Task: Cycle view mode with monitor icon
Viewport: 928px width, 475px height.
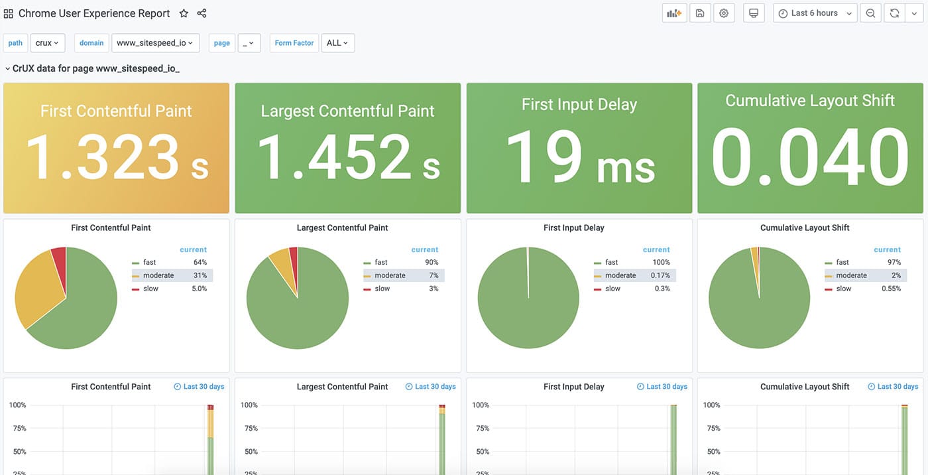Action: 753,13
